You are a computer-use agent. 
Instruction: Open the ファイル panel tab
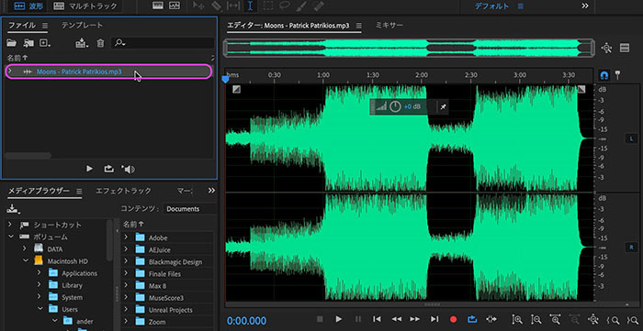coord(22,26)
